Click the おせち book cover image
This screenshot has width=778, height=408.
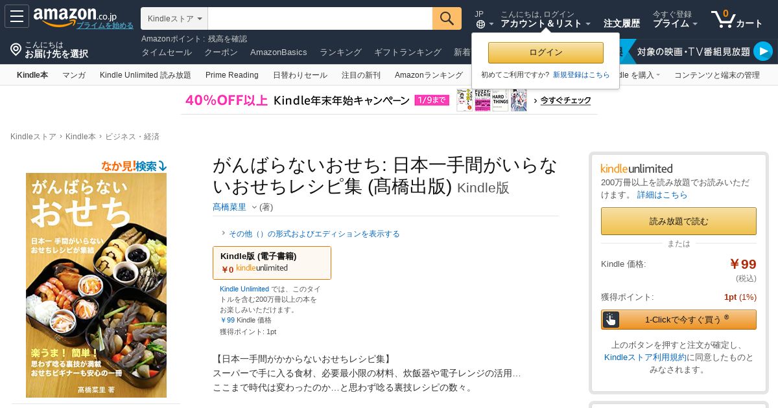(96, 285)
